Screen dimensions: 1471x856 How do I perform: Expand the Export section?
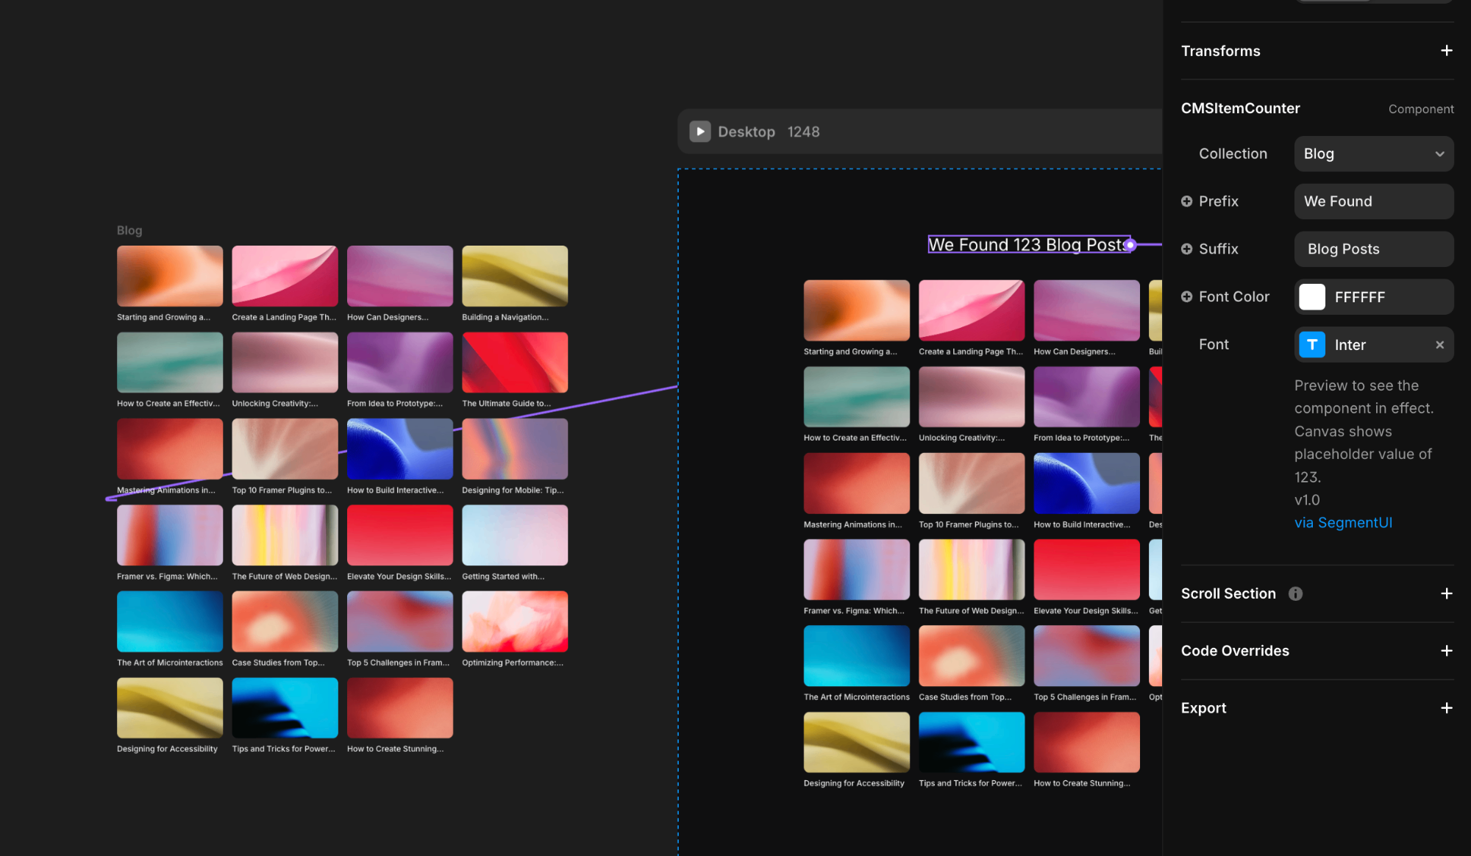click(x=1446, y=708)
